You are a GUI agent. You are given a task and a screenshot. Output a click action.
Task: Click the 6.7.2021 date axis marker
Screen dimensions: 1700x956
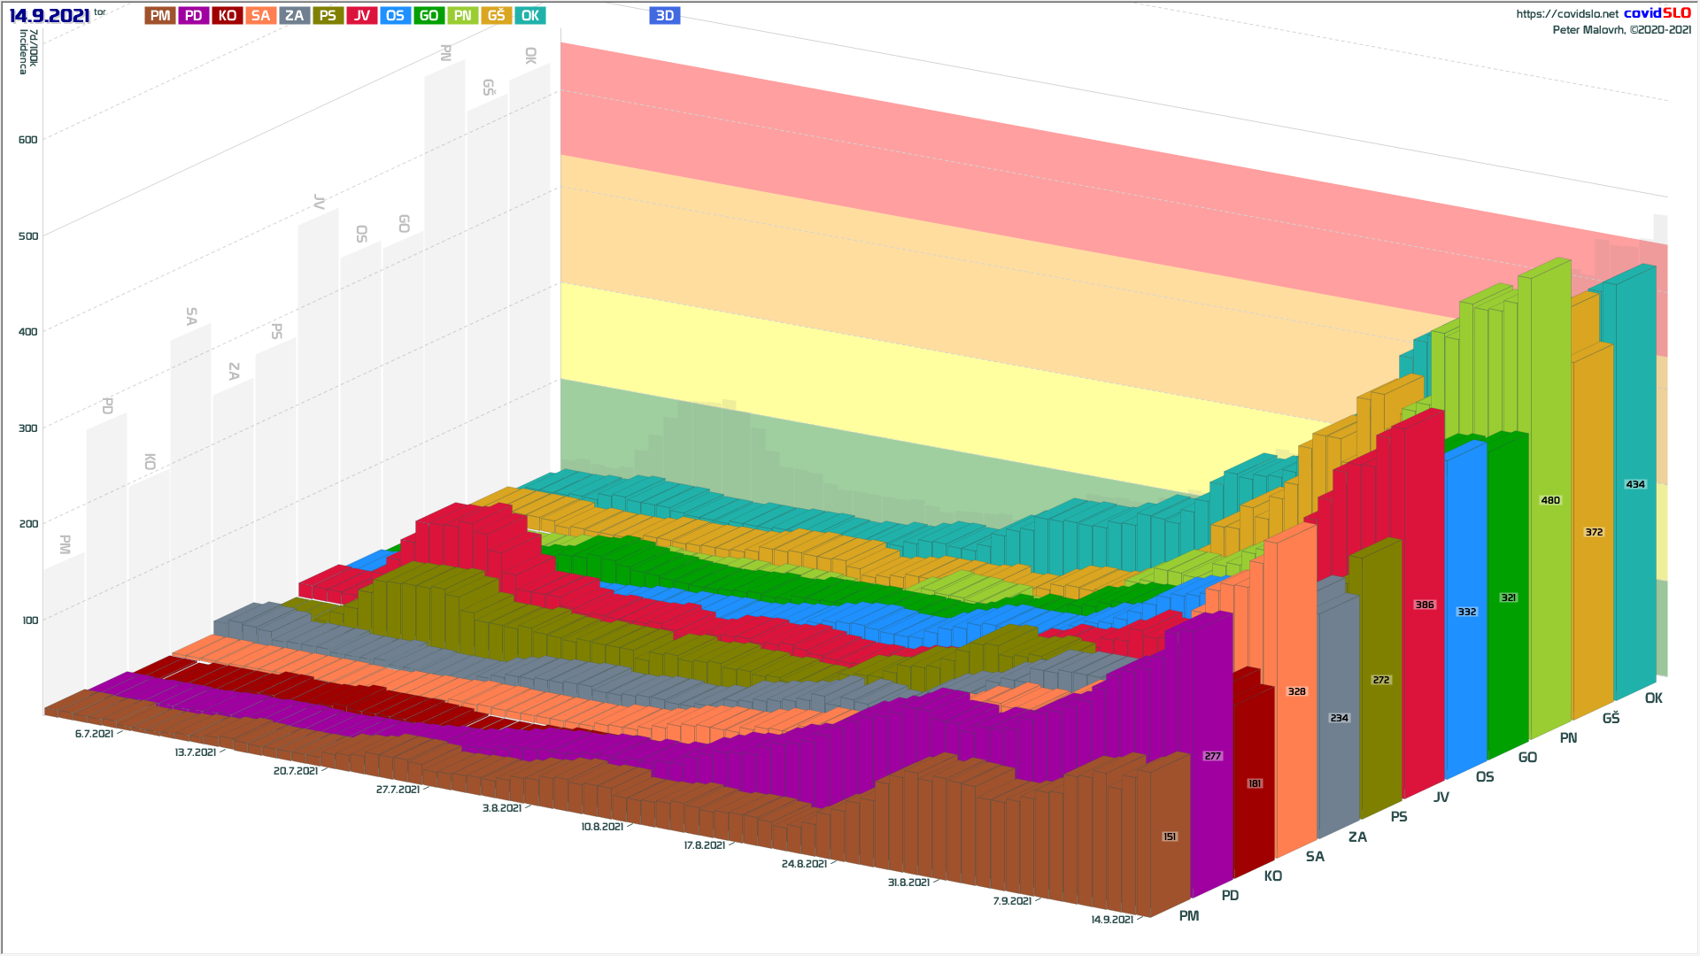pos(94,734)
